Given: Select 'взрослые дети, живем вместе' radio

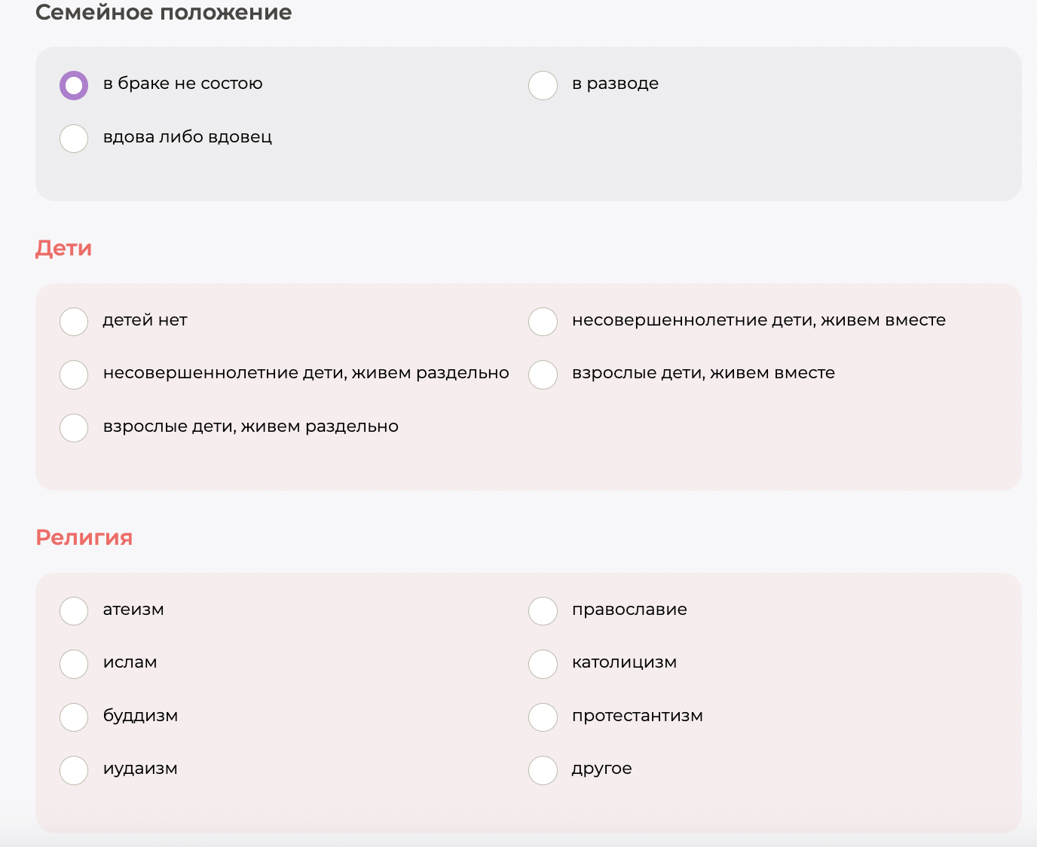Looking at the screenshot, I should tap(543, 375).
